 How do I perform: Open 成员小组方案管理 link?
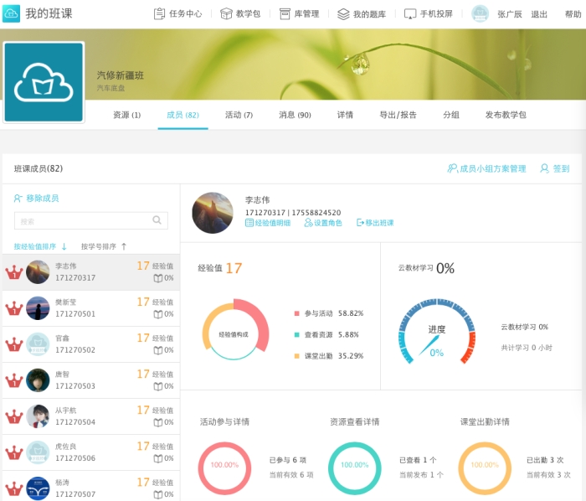[x=487, y=168]
